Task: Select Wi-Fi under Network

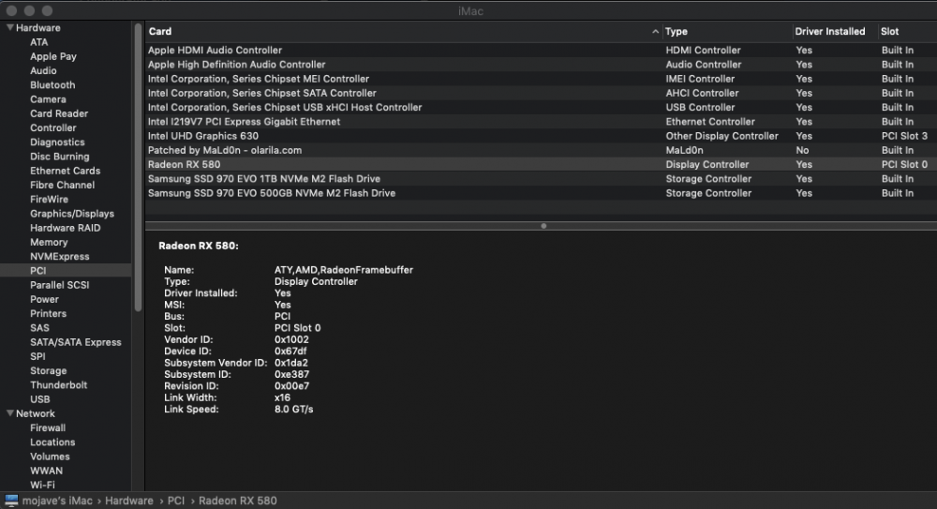Action: click(42, 485)
